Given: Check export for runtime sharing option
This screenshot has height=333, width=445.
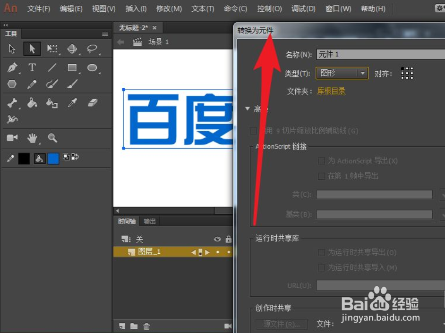Looking at the screenshot, I should click(321, 252).
